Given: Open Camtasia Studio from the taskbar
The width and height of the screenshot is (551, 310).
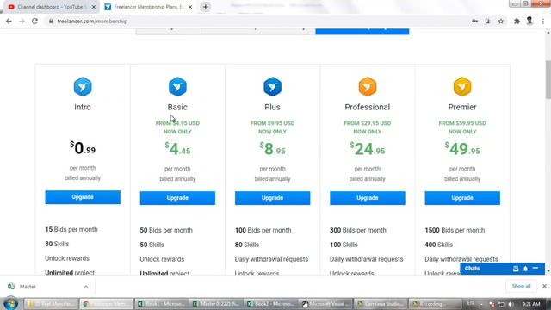Looking at the screenshot, I should coord(381,304).
